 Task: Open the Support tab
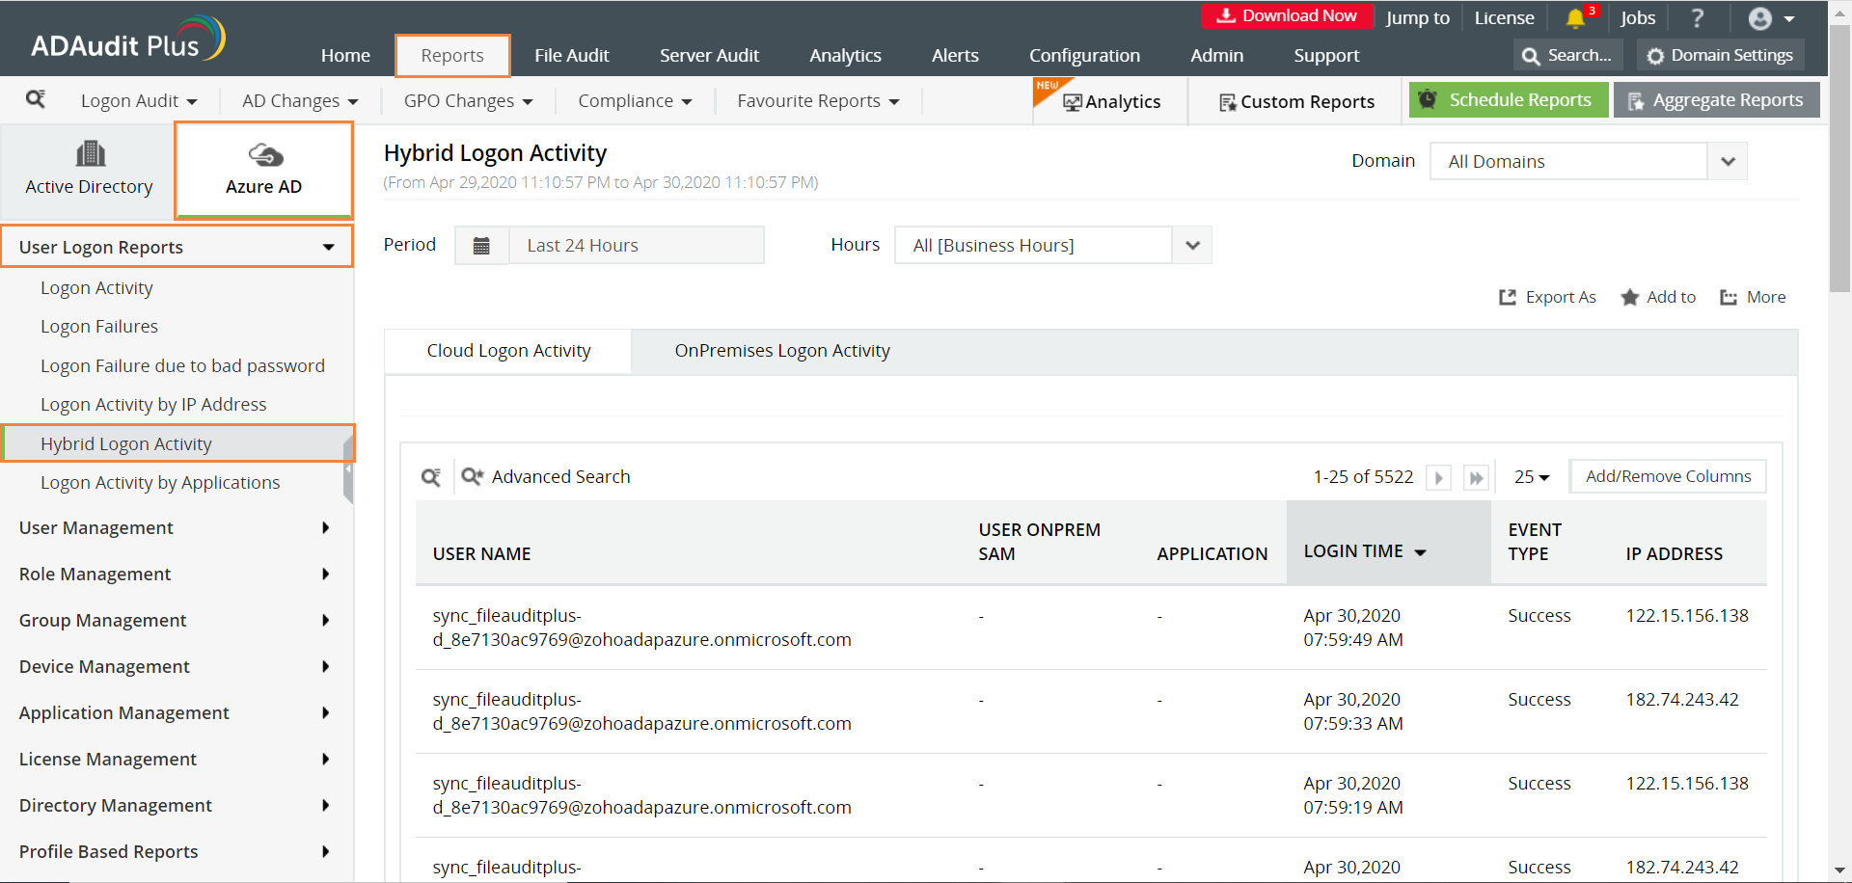(x=1326, y=56)
